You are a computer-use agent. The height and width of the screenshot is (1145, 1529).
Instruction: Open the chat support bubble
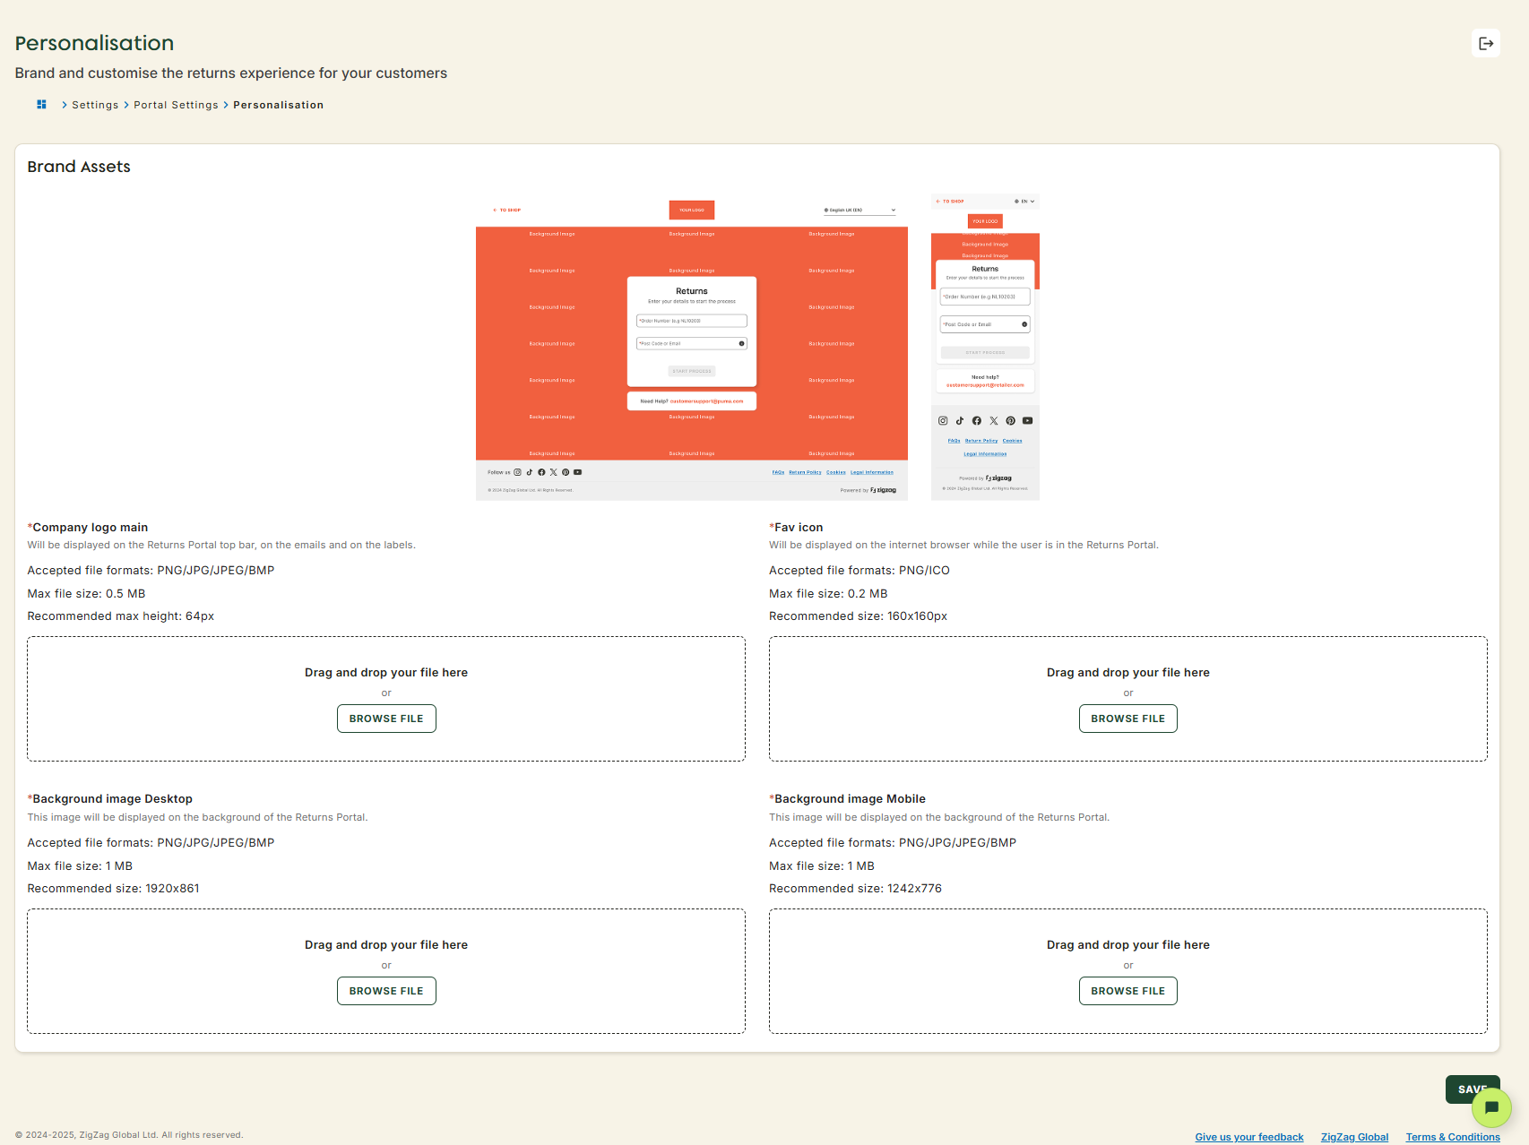pos(1491,1107)
